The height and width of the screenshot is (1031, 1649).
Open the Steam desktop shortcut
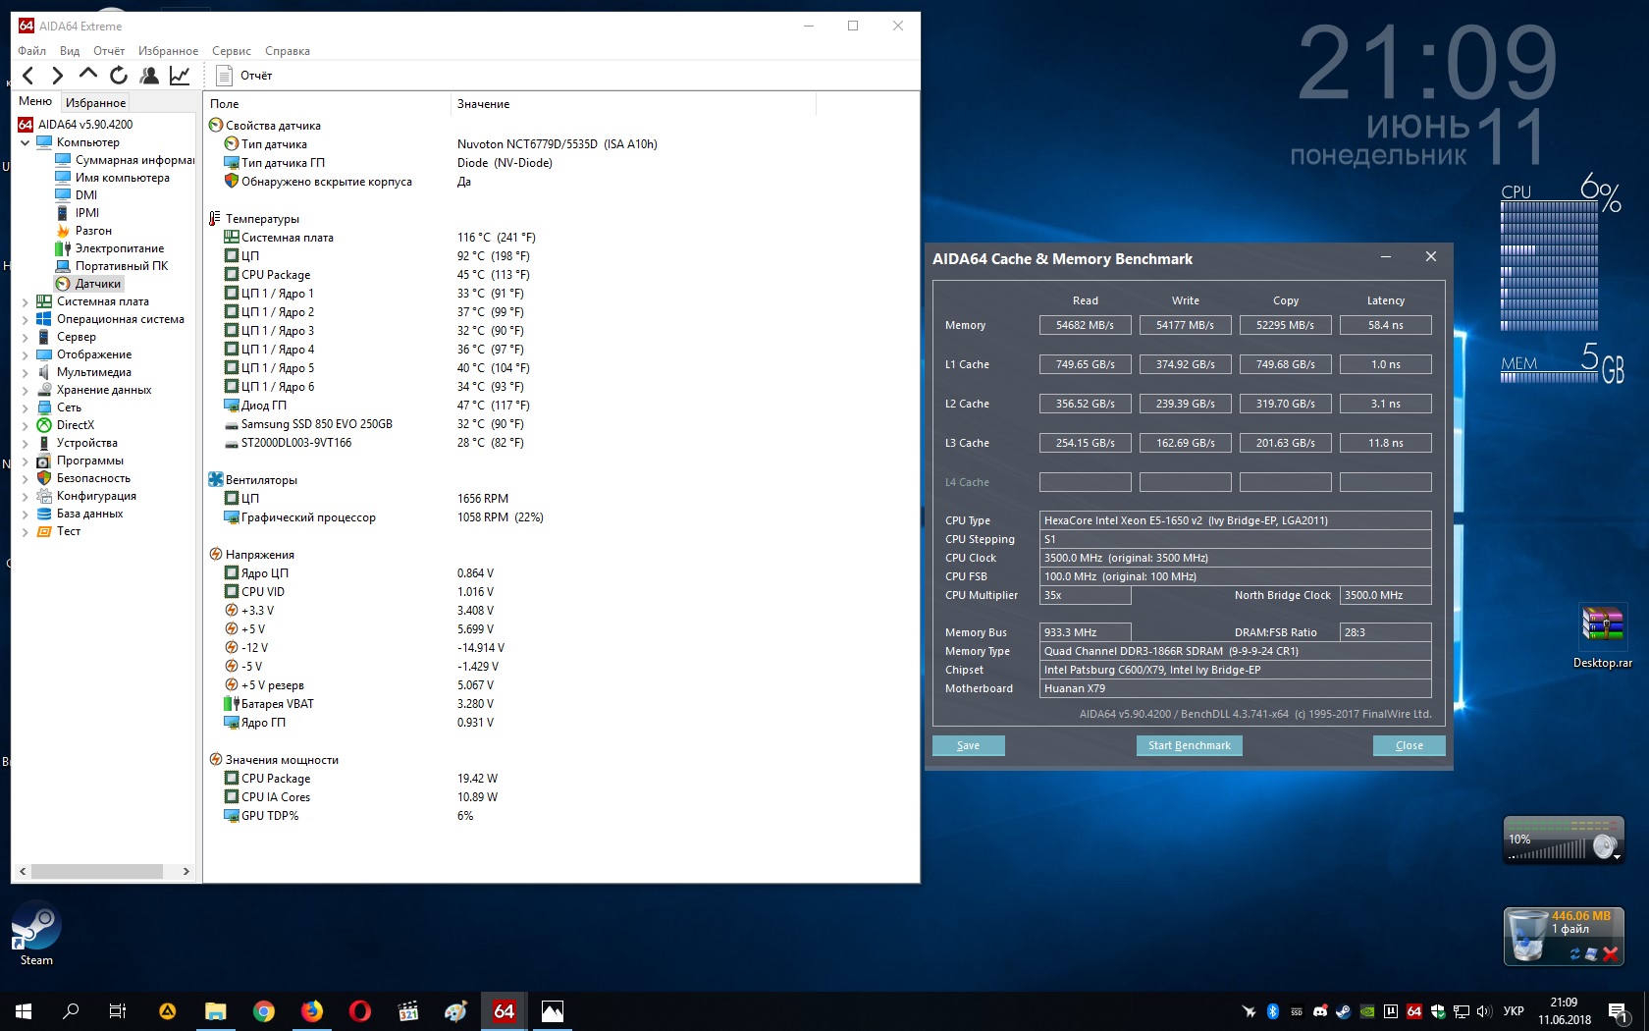(36, 934)
